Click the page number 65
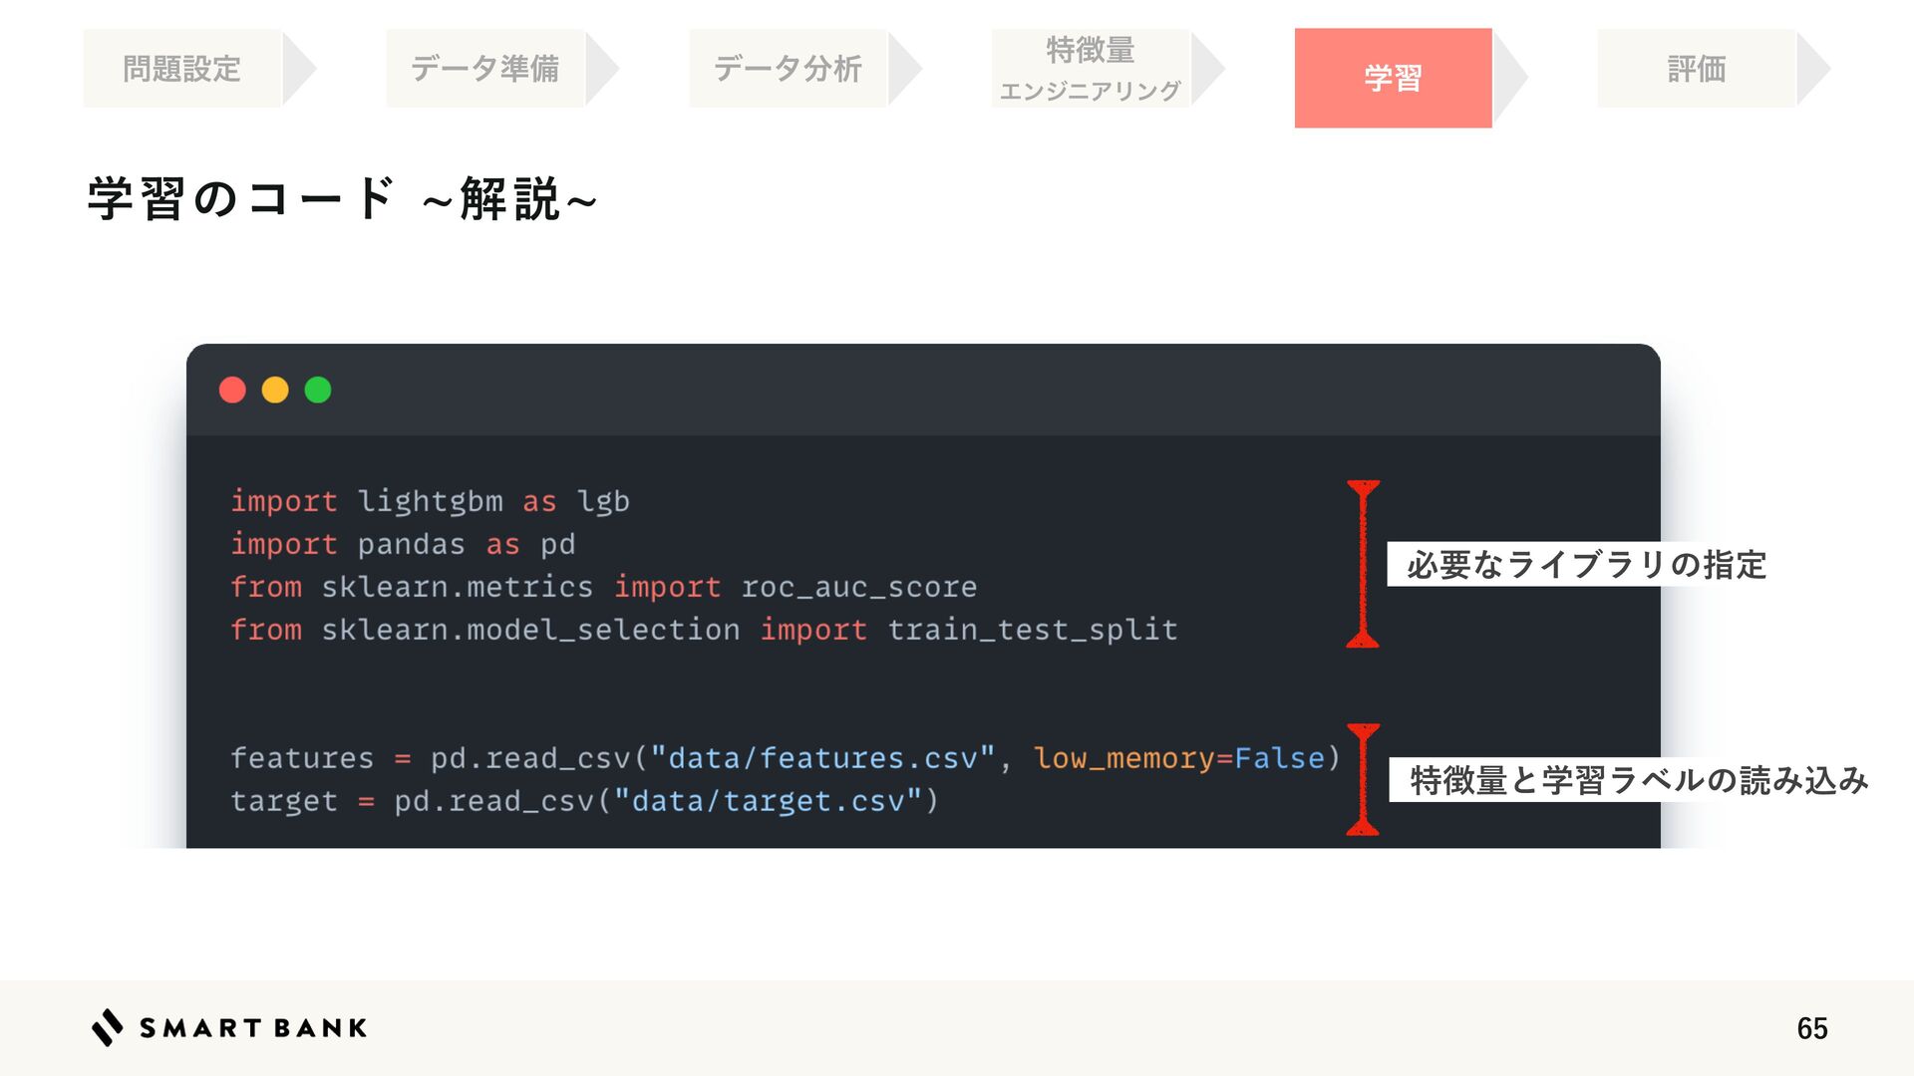This screenshot has width=1914, height=1076. click(x=1811, y=1028)
